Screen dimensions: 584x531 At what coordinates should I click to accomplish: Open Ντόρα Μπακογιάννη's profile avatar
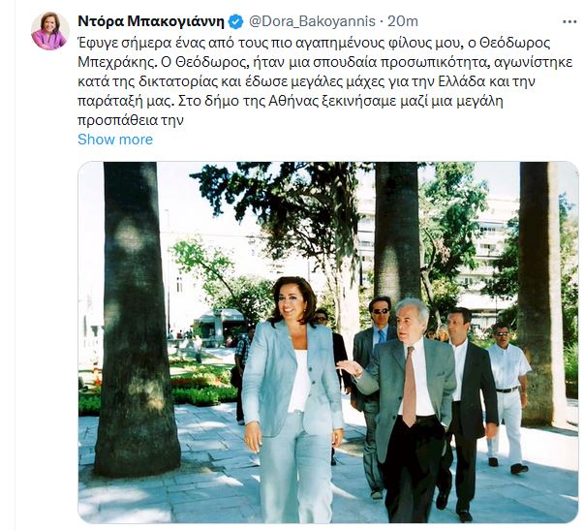50,31
